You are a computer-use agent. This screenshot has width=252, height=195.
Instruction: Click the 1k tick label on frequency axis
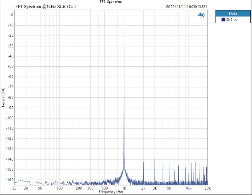[x=124, y=188]
